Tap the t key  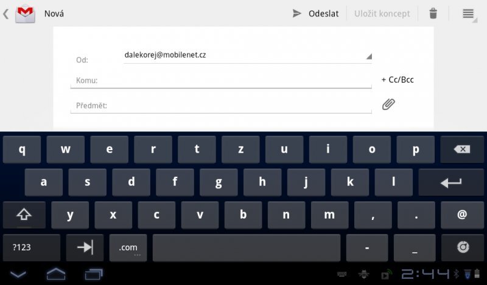click(x=197, y=149)
